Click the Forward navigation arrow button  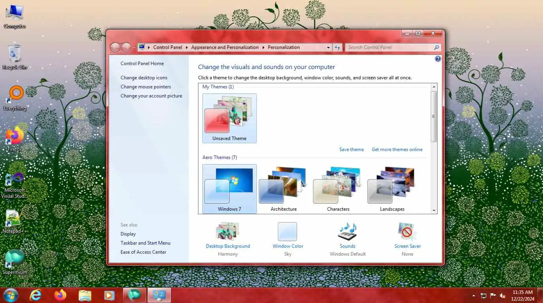tap(126, 47)
